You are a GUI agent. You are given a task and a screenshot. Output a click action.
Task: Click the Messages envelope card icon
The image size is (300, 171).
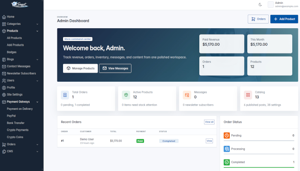(x=187, y=95)
